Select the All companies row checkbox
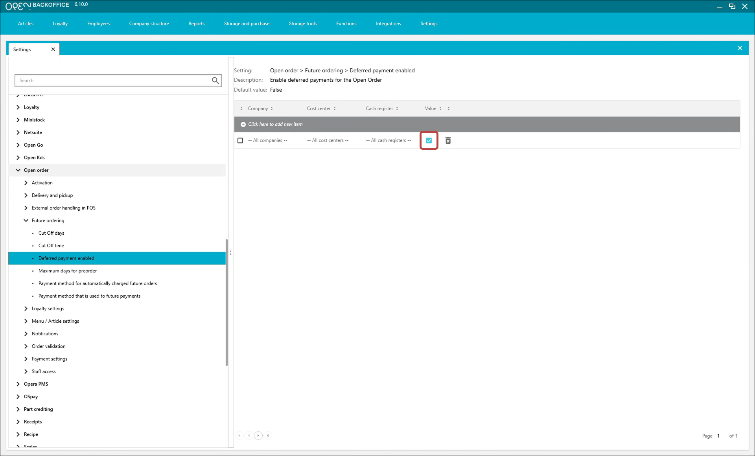Screen dimensions: 755x456 tap(240, 140)
